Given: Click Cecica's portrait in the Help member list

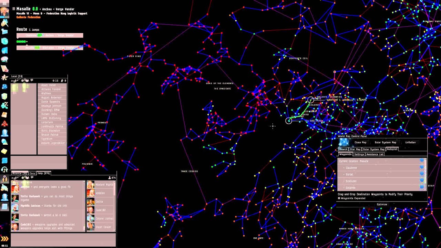Looking at the screenshot, I should tap(90, 201).
